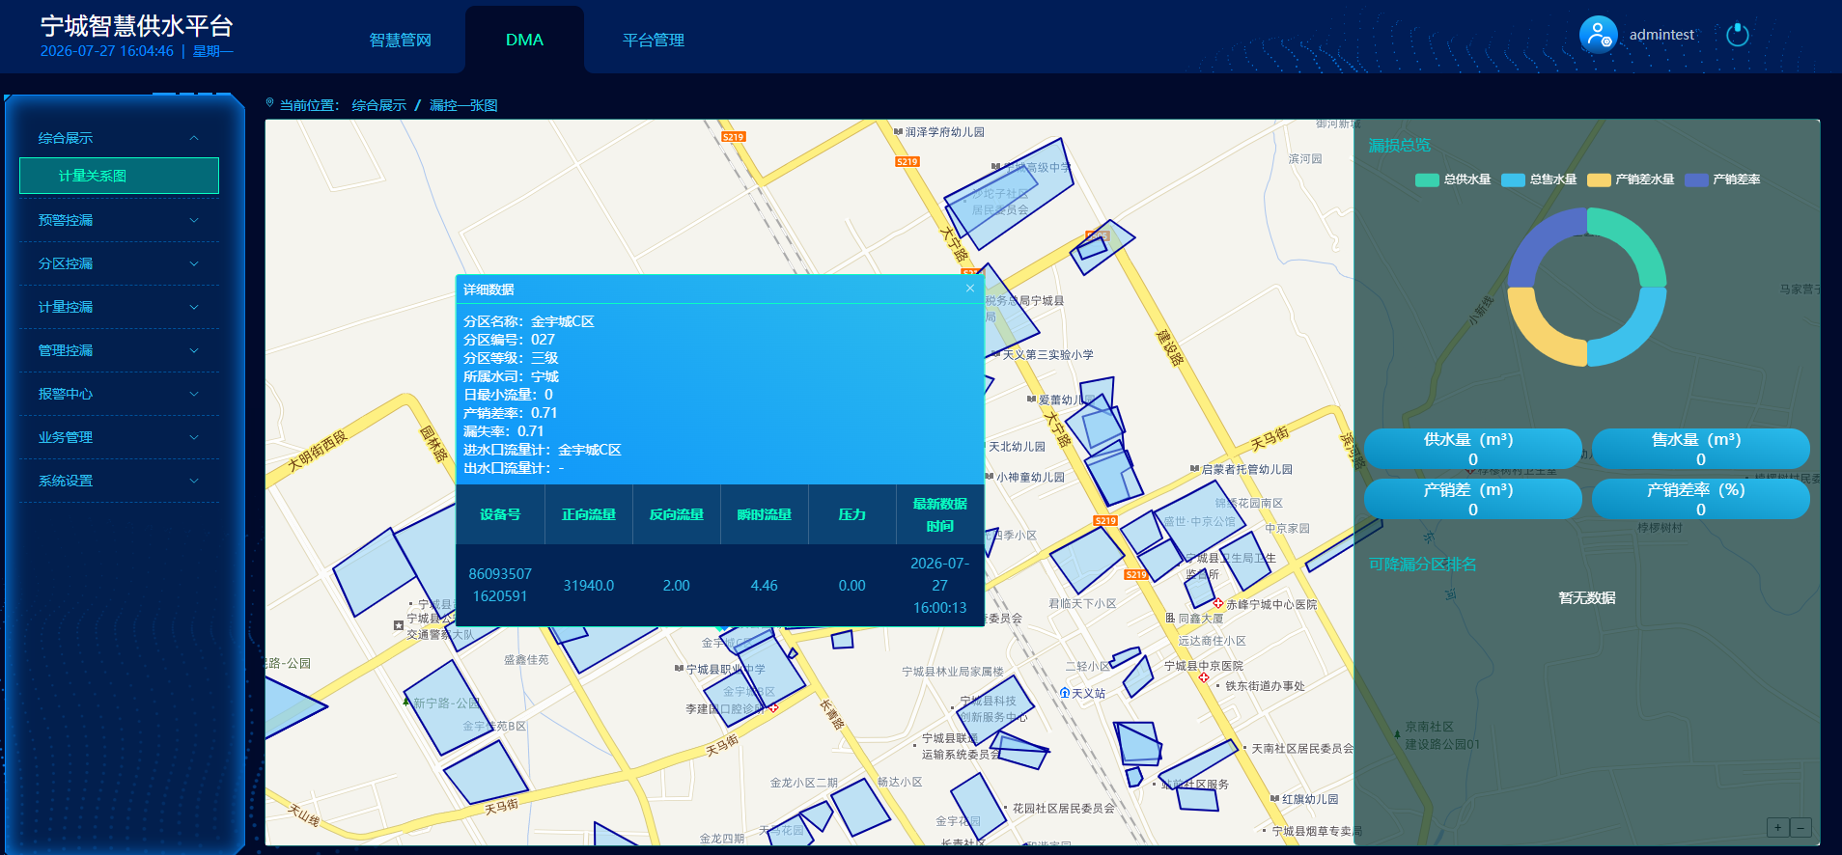Screen dimensions: 1842x855
Task: Click the 供水量 (m³) stat card
Action: (1472, 449)
